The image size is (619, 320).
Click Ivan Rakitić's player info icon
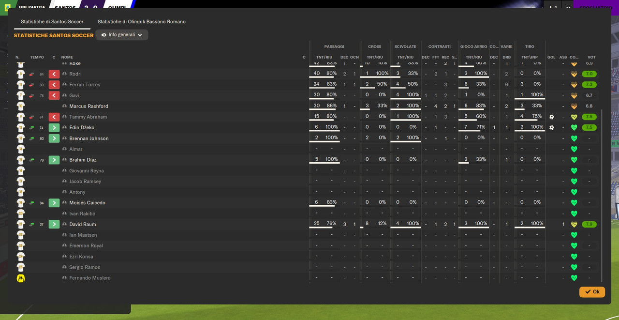(64, 213)
